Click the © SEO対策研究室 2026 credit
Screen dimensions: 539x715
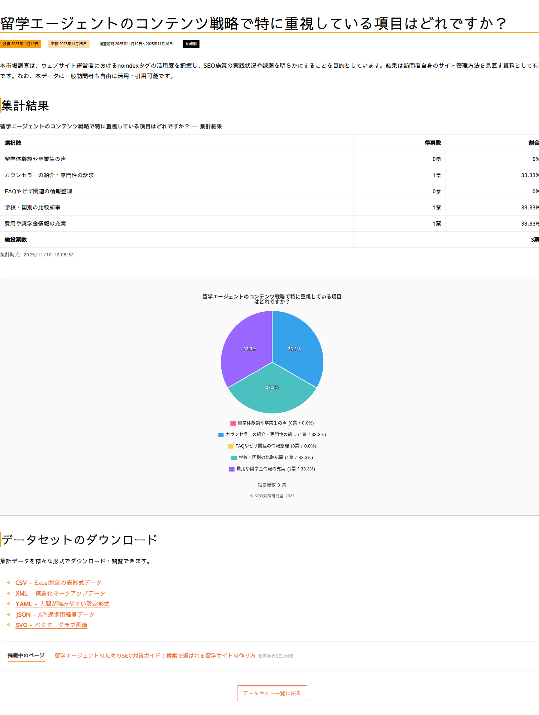272,496
